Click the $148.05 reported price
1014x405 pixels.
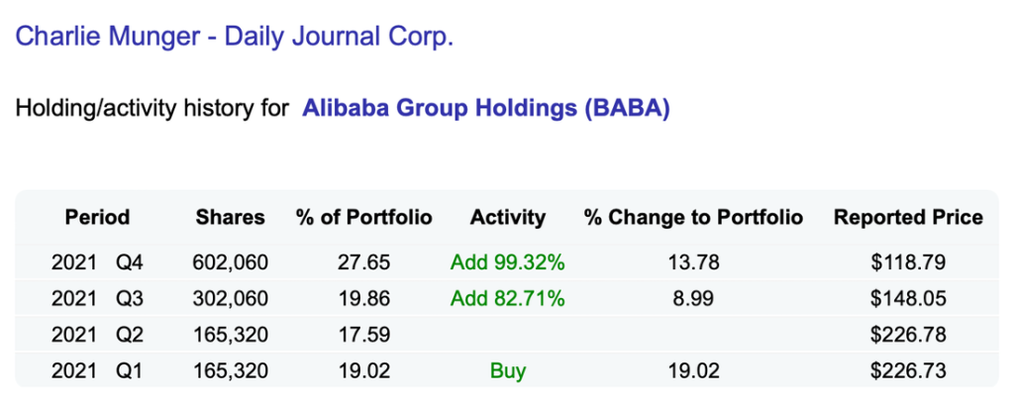[x=908, y=299]
